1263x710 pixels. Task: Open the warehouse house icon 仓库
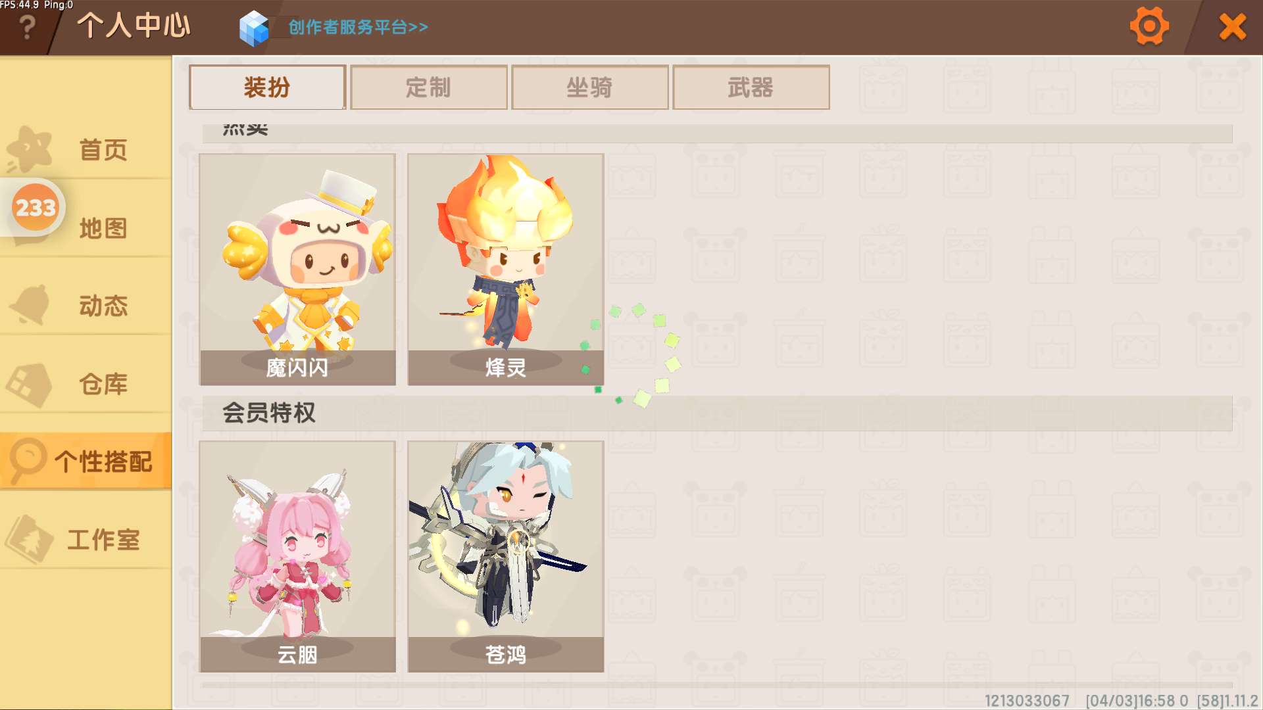pos(29,385)
